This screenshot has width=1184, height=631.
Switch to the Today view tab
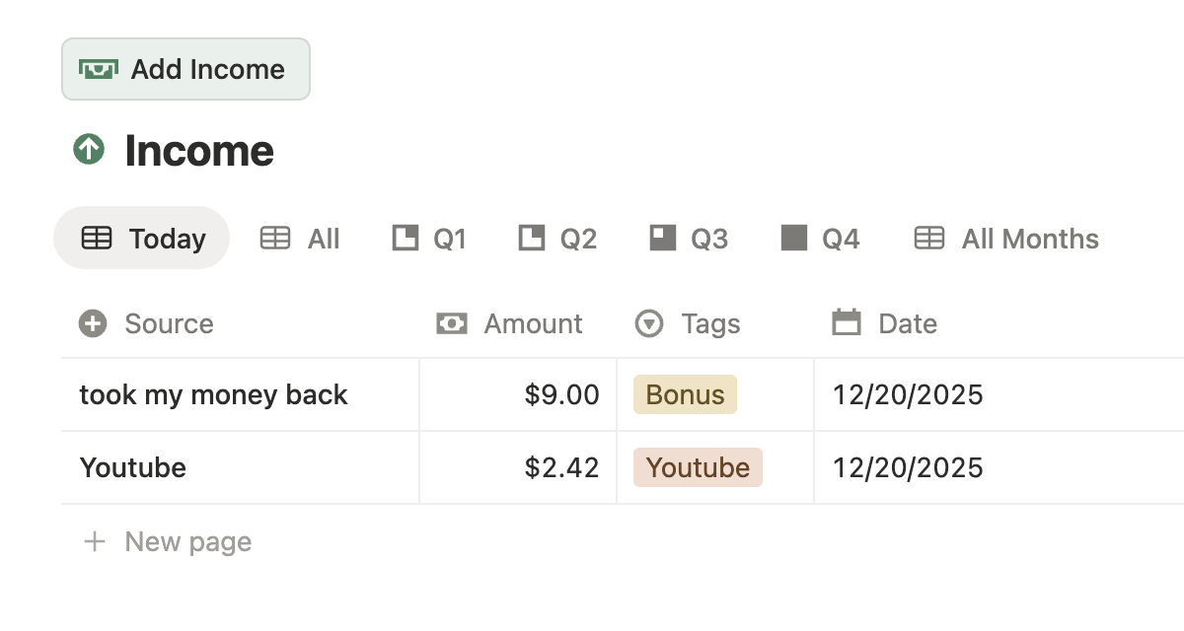pos(141,239)
